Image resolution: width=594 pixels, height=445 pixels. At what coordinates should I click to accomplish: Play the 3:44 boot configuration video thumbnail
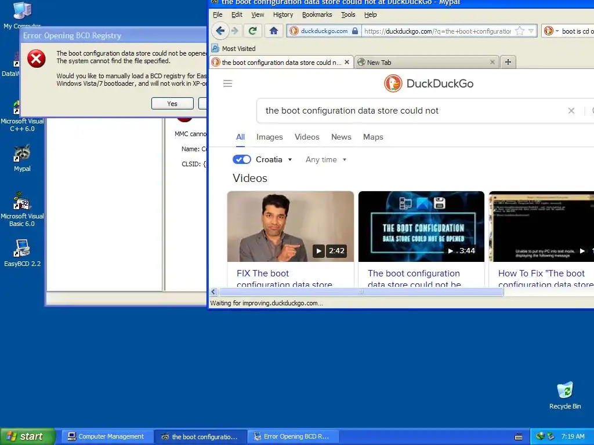tap(421, 227)
